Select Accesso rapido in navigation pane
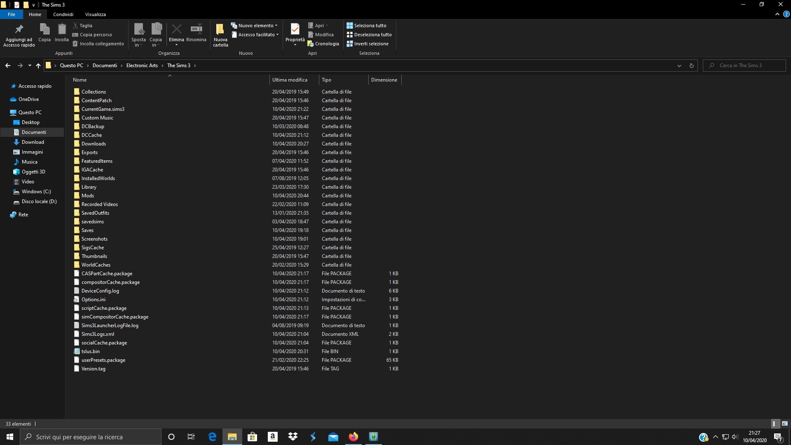 [x=35, y=86]
